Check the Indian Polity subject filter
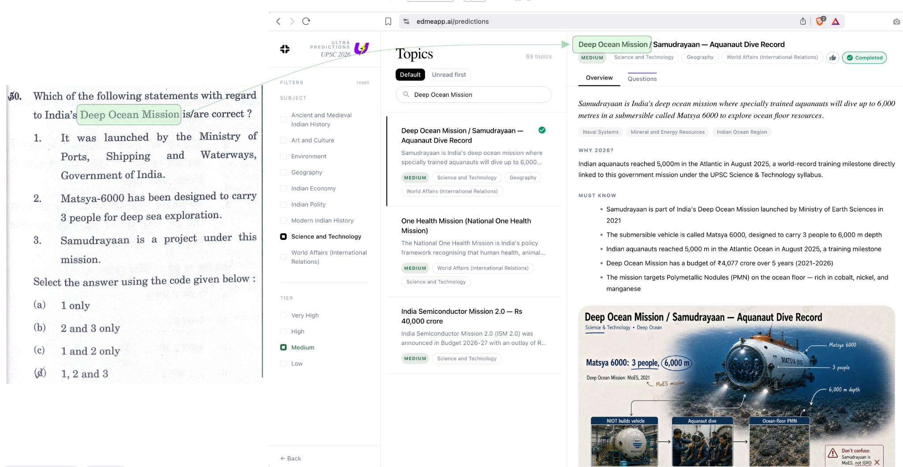This screenshot has width=903, height=467. pyautogui.click(x=284, y=204)
